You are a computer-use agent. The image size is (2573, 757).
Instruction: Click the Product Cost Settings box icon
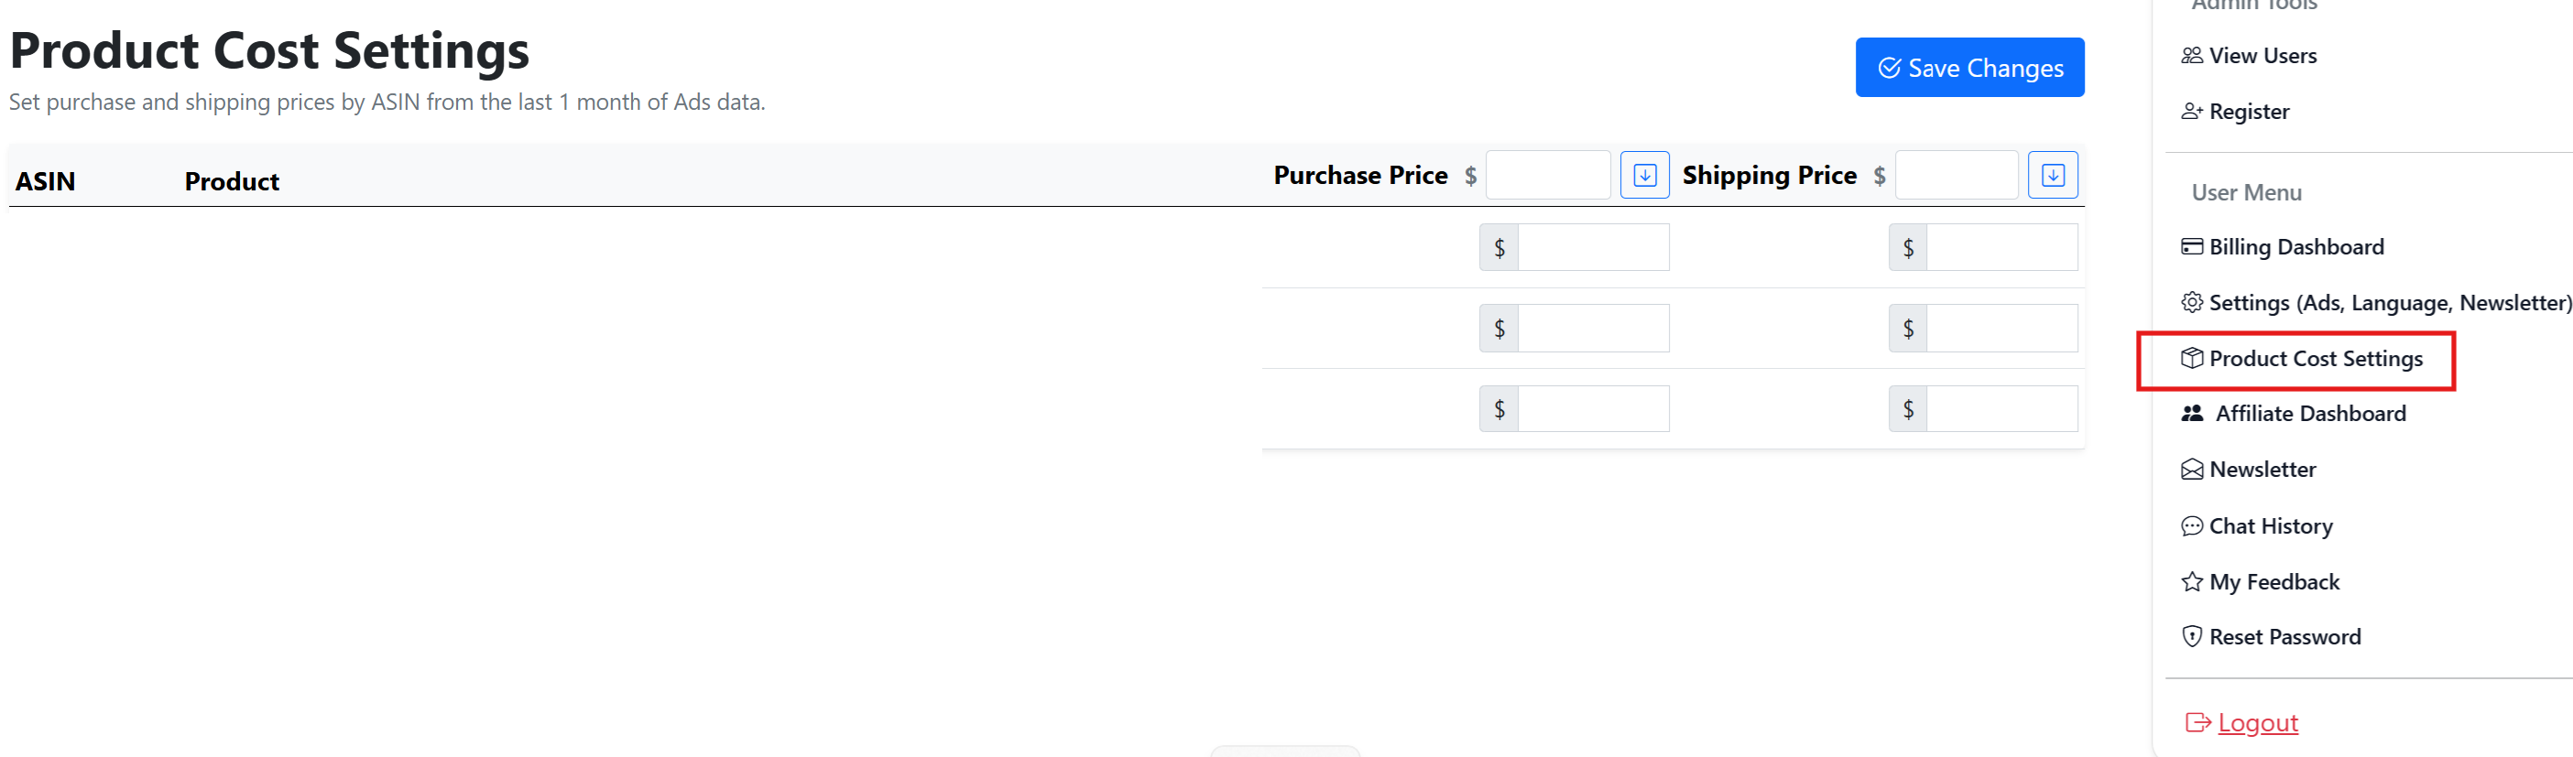click(x=2191, y=359)
